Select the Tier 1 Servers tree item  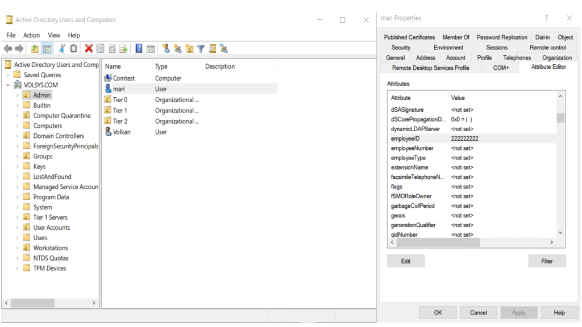50,217
